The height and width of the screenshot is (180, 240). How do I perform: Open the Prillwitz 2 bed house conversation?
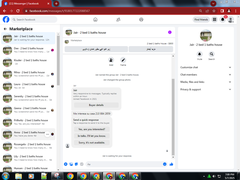[x=28, y=122]
